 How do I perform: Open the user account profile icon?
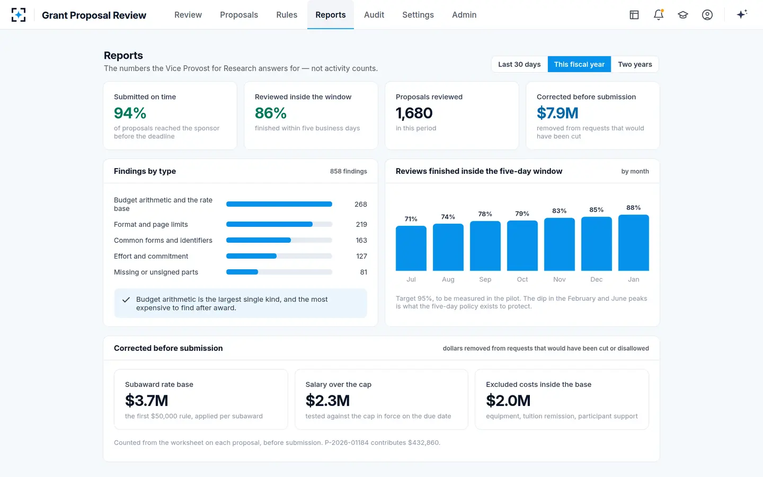coord(707,15)
